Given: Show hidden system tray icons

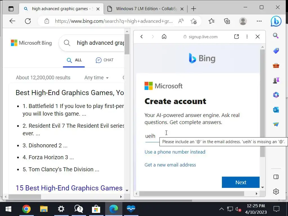Looking at the screenshot, I should point(222,209).
